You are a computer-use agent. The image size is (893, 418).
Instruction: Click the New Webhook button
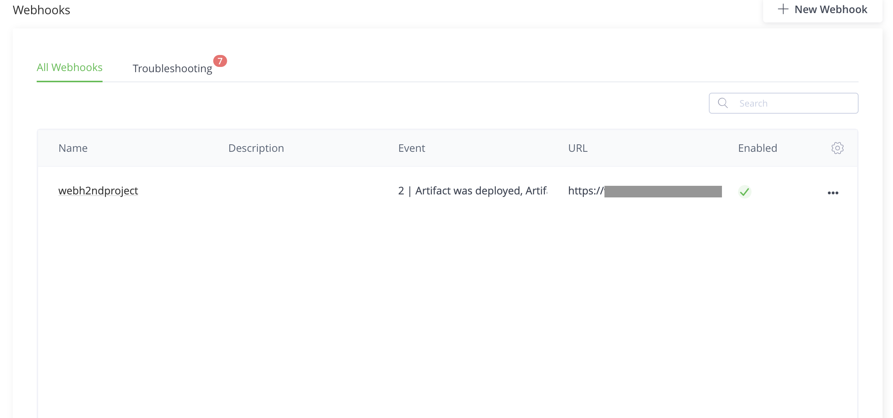pos(823,9)
